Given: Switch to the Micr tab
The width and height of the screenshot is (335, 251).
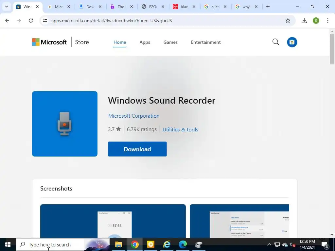Looking at the screenshot, I should (x=59, y=7).
